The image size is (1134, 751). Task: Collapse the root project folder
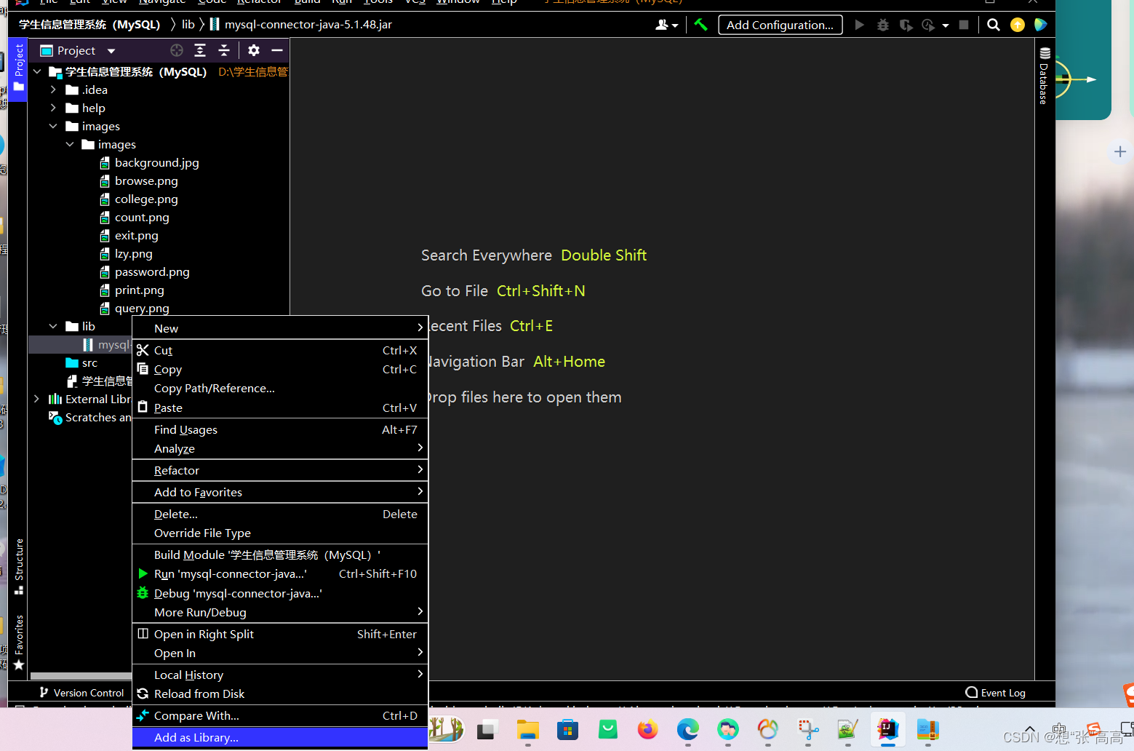click(37, 71)
